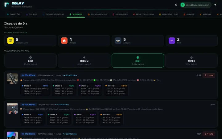Click the voce@suaempresa.com account label
The height and width of the screenshot is (139, 222).
[198, 5]
